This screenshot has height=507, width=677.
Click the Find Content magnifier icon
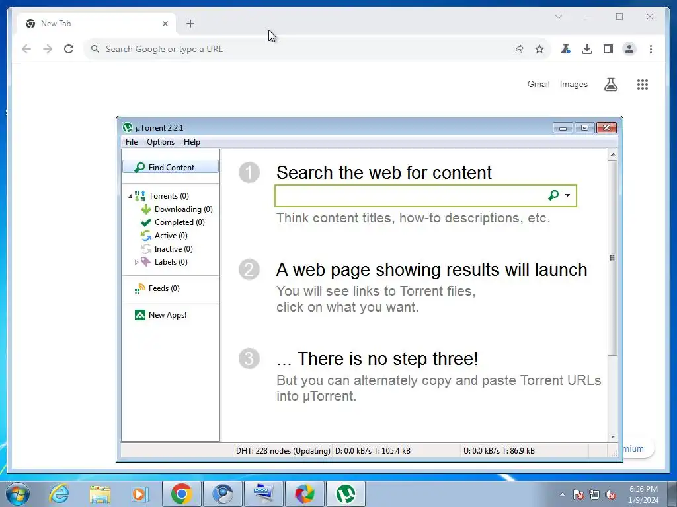click(x=139, y=167)
